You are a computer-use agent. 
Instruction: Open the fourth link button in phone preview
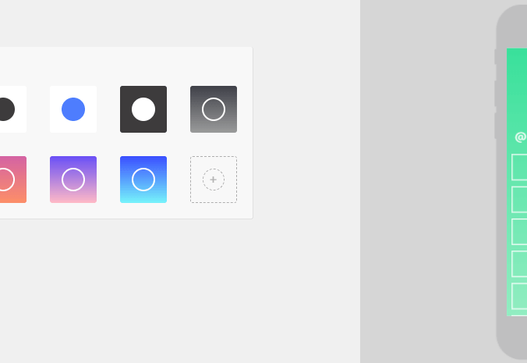519,264
